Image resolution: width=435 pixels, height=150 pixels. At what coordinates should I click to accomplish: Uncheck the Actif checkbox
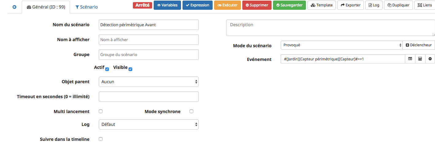(107, 69)
